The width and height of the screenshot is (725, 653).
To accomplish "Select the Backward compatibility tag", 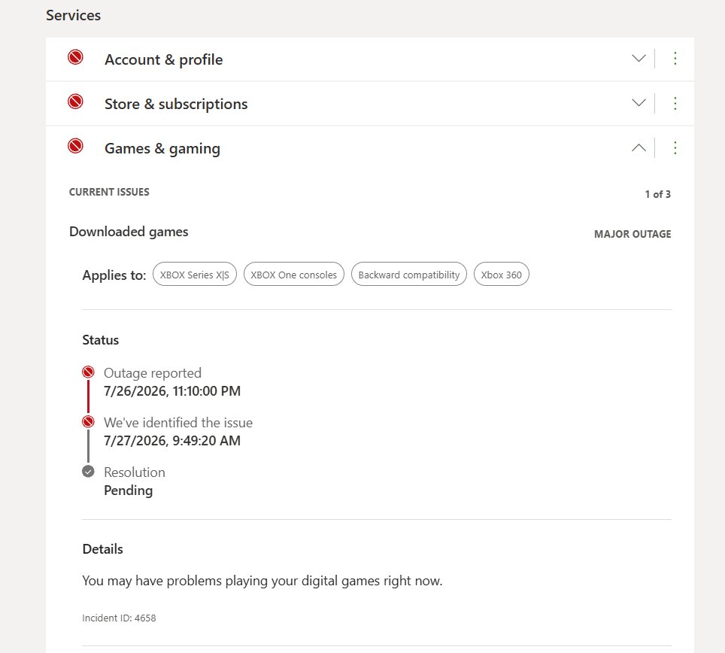I will (408, 275).
